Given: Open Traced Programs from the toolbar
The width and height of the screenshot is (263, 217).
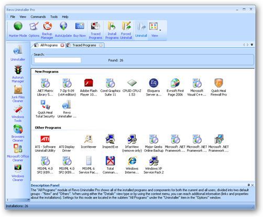Looking at the screenshot, I should pos(95,30).
